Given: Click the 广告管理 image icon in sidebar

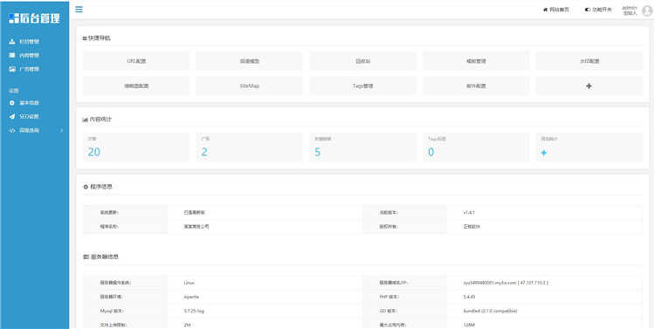Looking at the screenshot, I should pos(12,69).
